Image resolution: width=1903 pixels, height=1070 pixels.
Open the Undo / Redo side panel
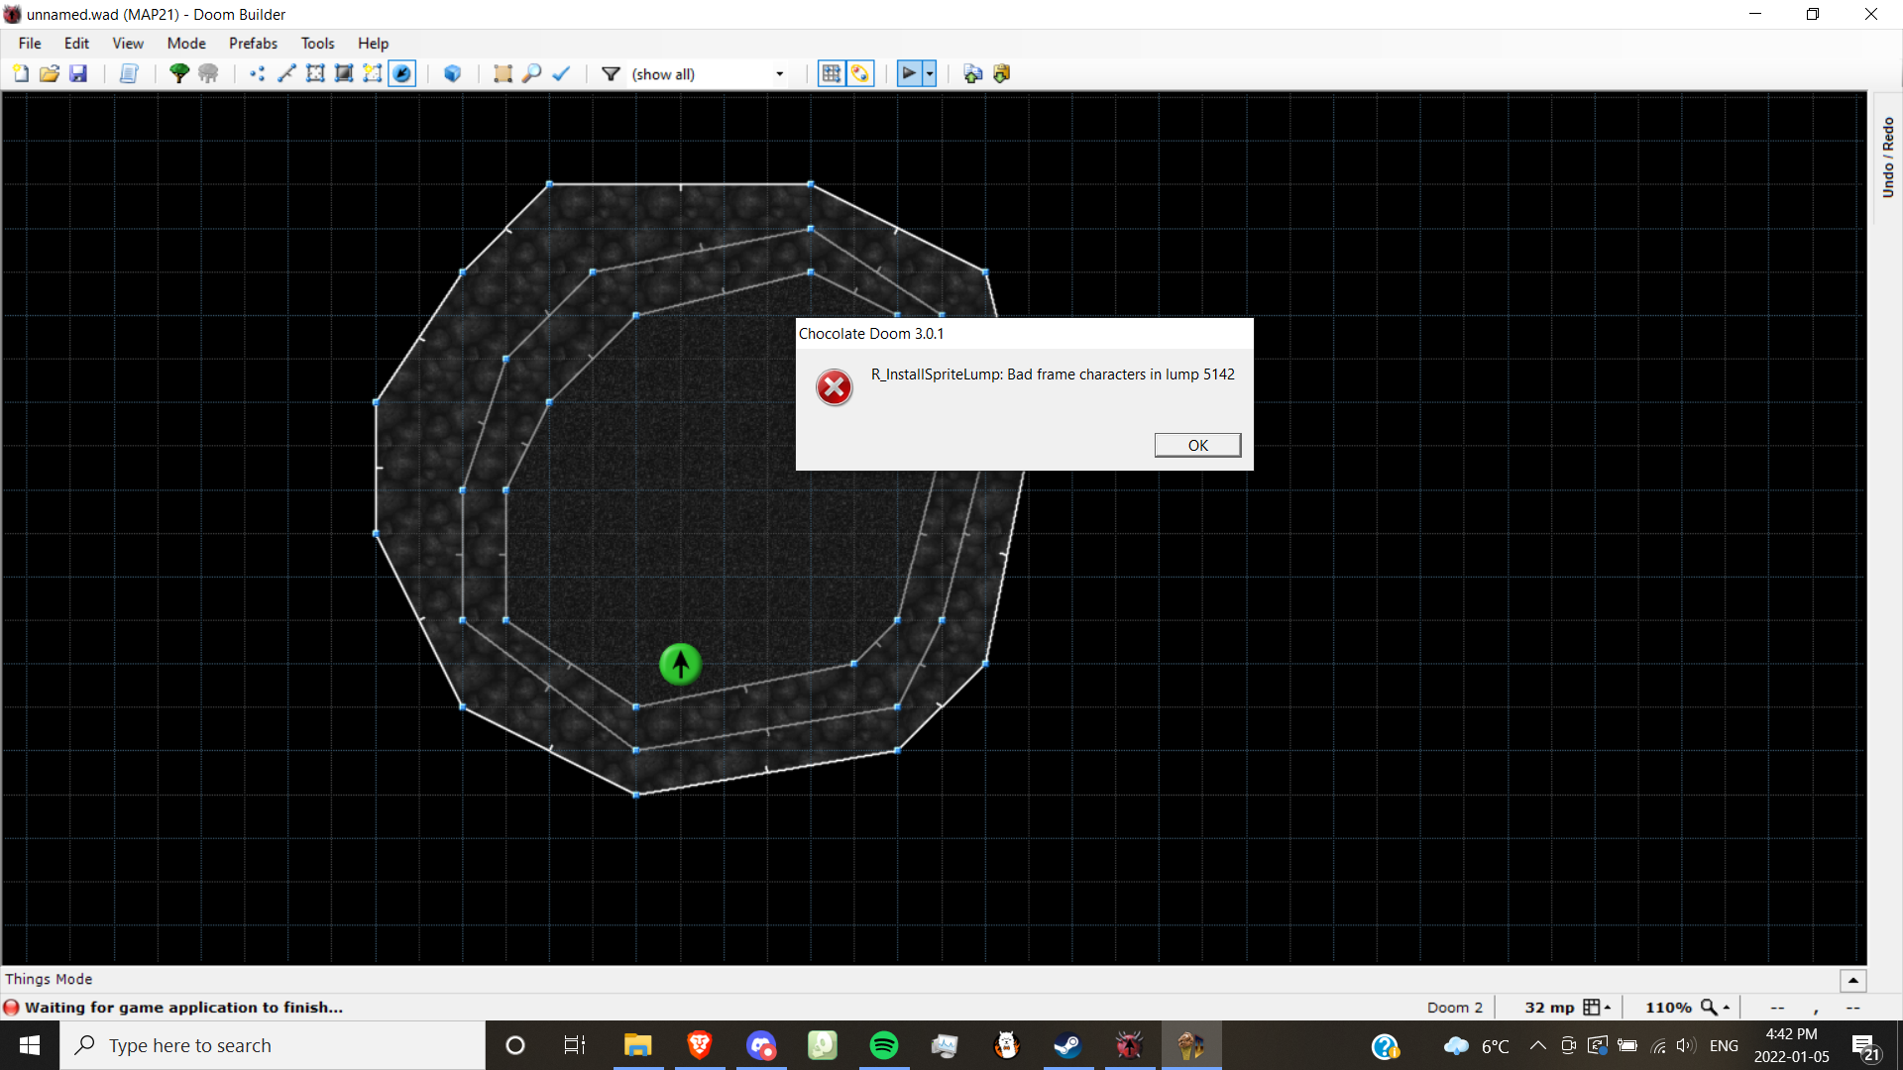[1887, 158]
